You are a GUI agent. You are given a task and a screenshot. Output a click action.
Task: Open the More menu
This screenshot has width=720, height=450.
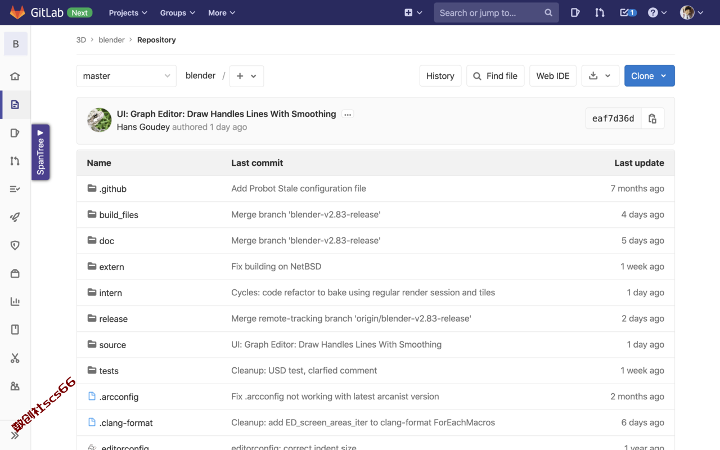pos(222,12)
